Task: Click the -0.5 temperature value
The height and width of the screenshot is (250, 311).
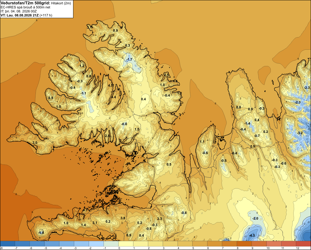Action: coord(224,161)
